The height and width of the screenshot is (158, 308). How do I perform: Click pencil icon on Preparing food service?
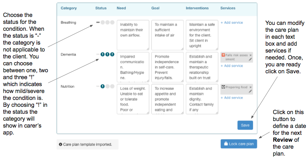coord(250,92)
